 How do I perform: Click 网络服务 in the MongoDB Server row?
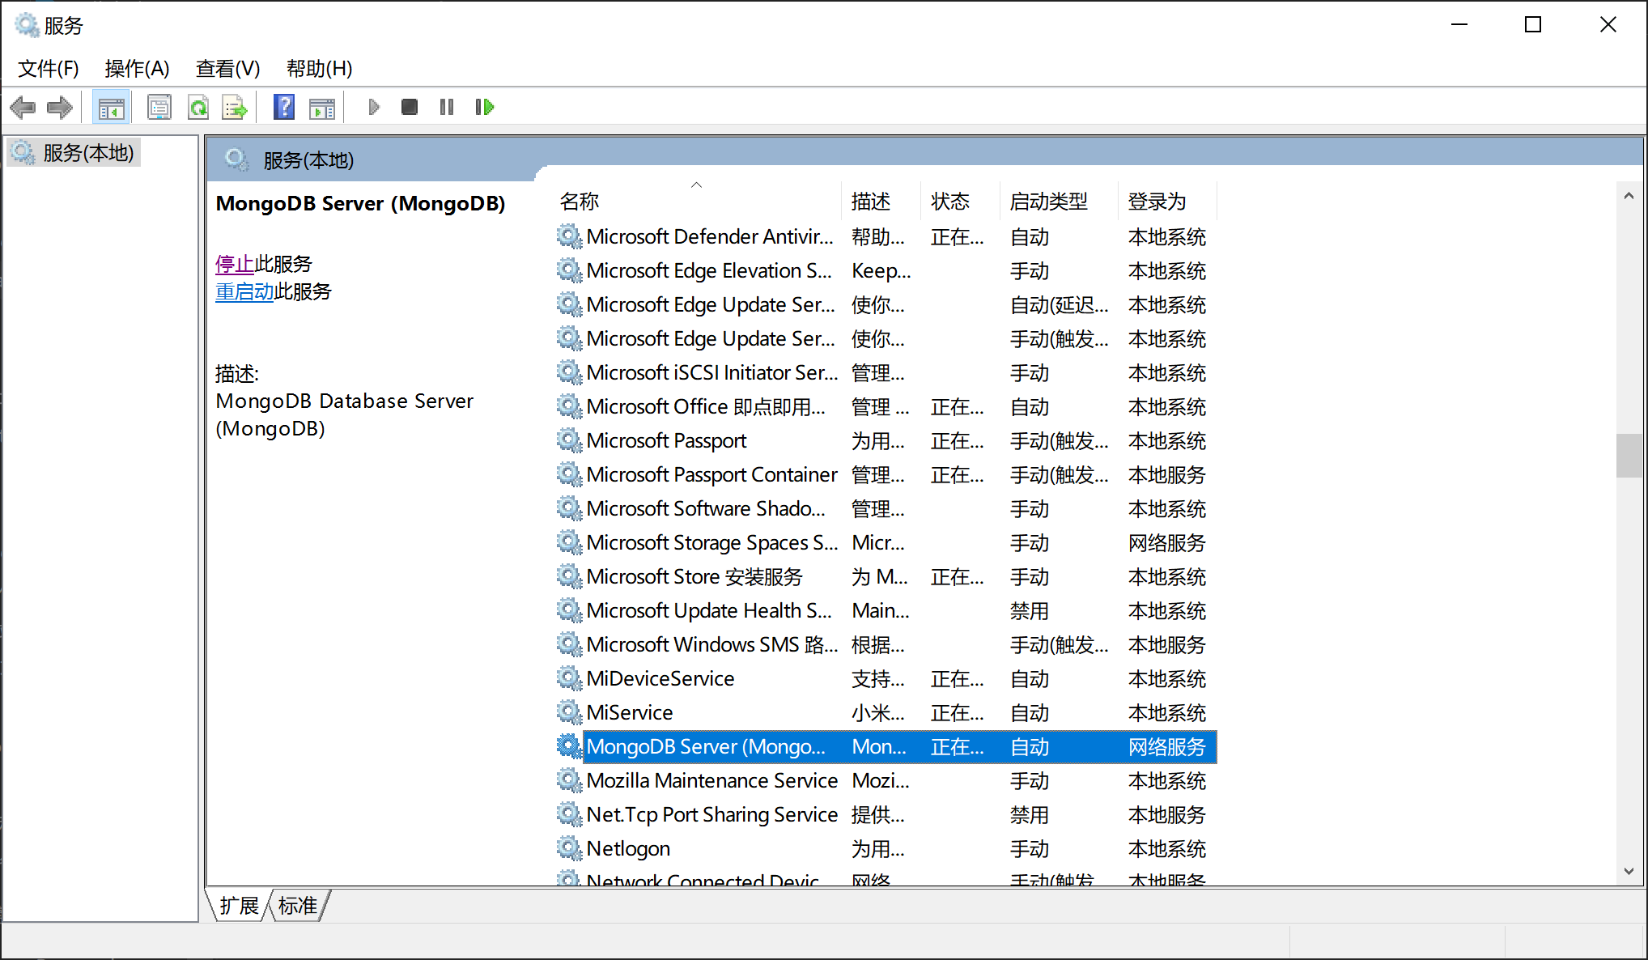tap(1167, 746)
